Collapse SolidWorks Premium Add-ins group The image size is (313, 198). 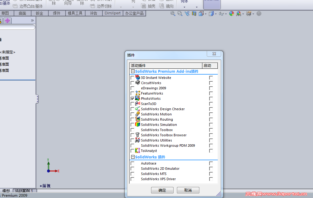[133, 71]
